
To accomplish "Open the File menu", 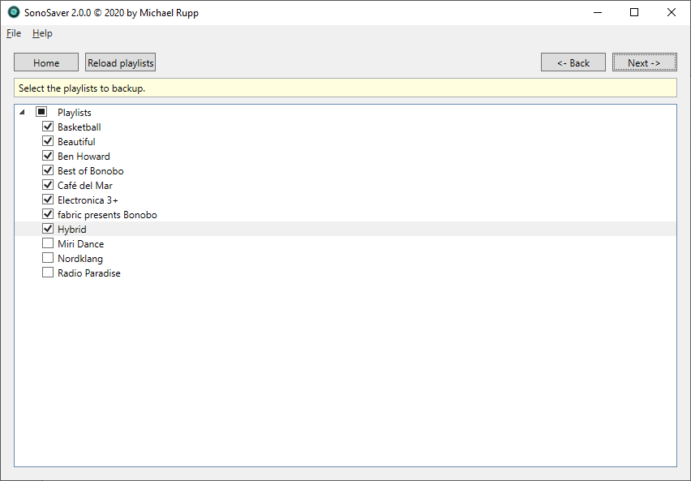I will click(x=13, y=33).
